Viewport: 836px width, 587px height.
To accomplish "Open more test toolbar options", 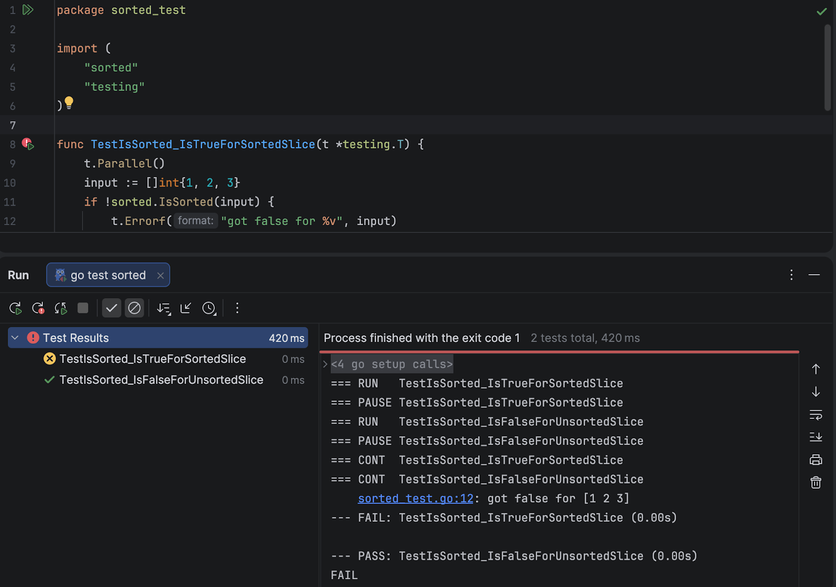I will (x=237, y=309).
